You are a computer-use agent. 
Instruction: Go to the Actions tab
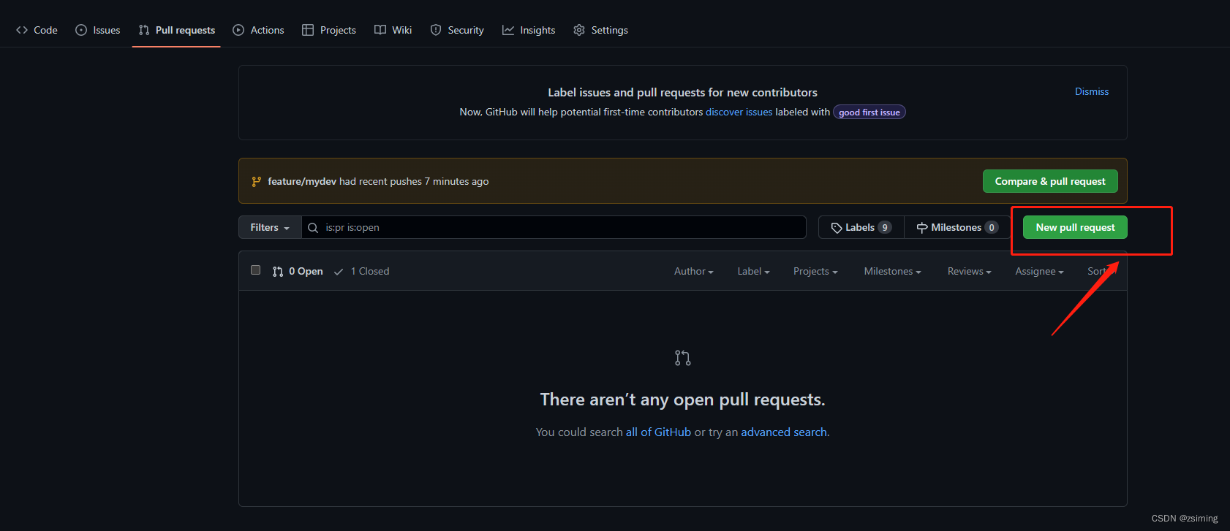[x=258, y=30]
